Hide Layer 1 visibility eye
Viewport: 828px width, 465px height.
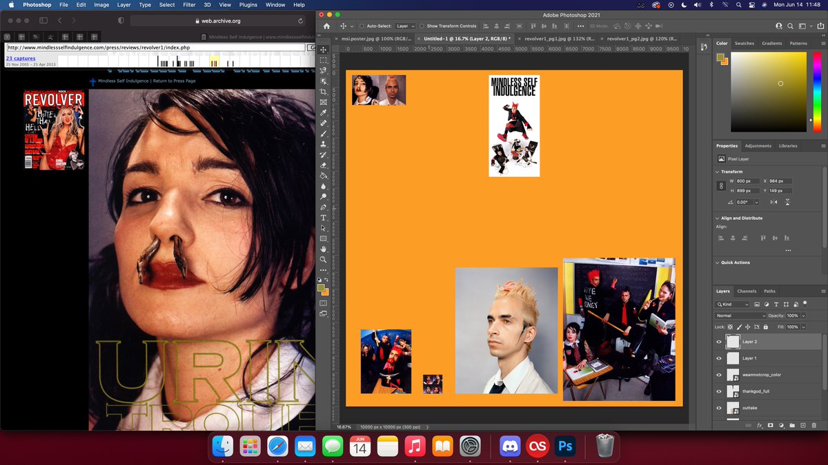pyautogui.click(x=719, y=358)
